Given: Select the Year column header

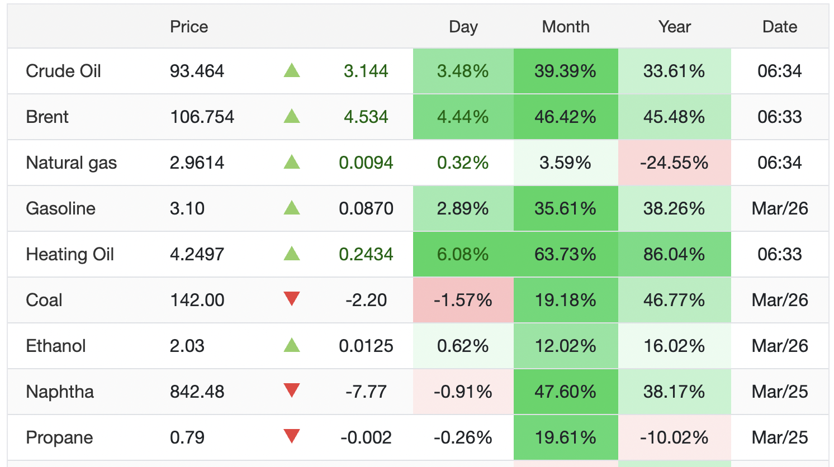Looking at the screenshot, I should click(674, 27).
